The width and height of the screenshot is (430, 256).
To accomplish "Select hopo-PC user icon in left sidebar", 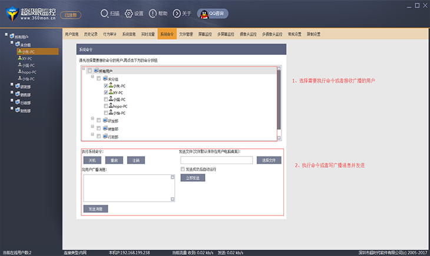I will click(x=19, y=72).
